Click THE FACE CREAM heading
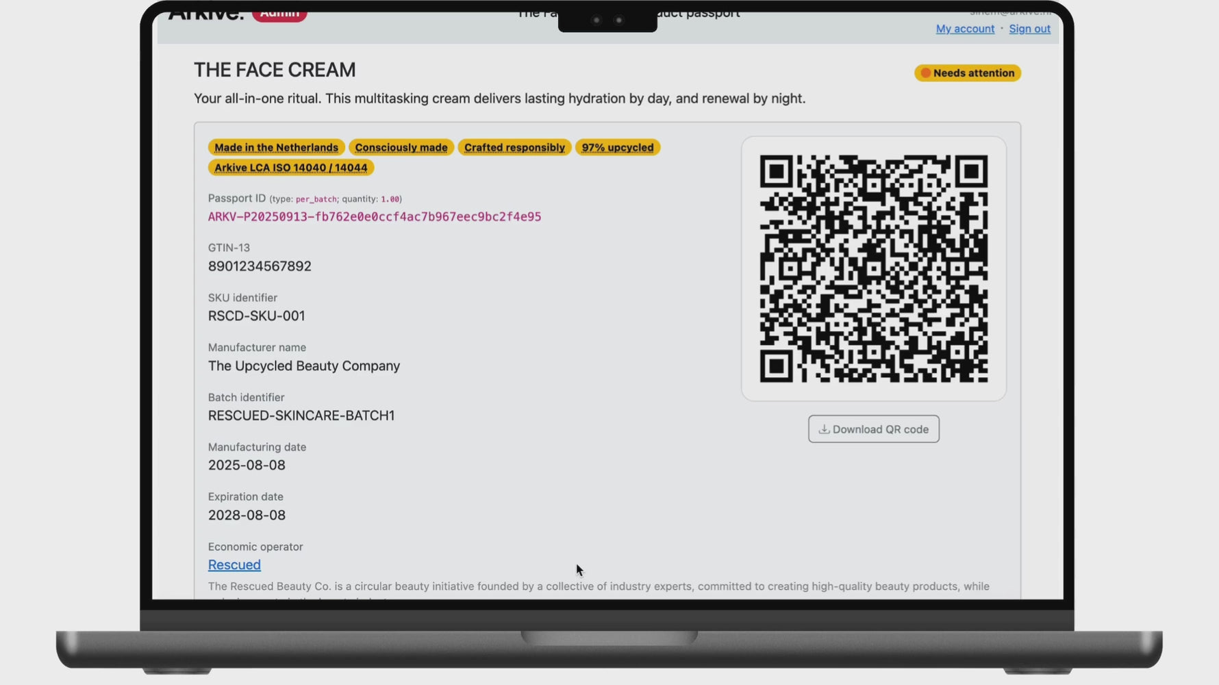 tap(274, 70)
